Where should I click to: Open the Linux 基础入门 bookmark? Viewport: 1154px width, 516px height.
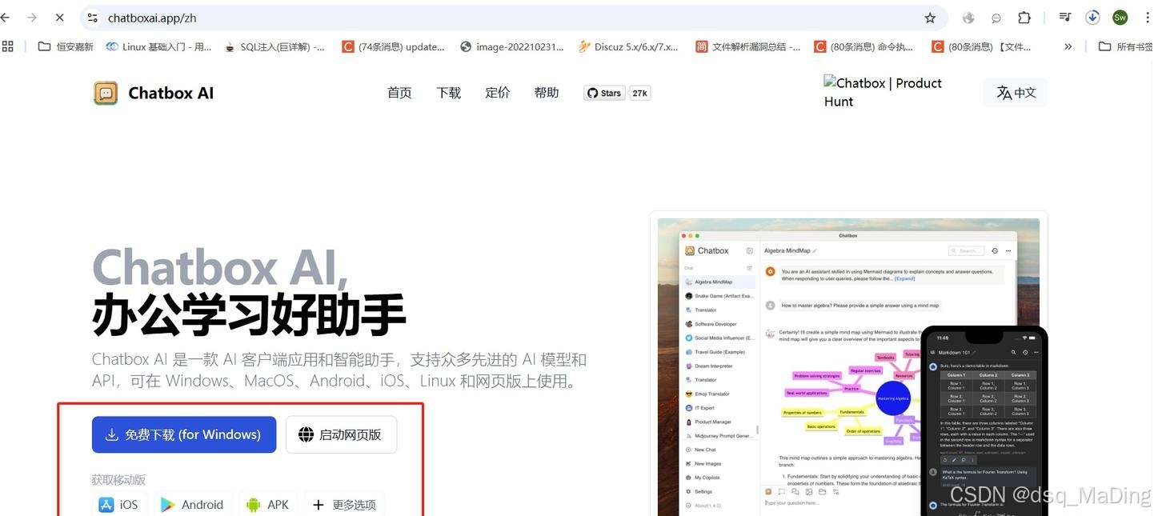coord(158,46)
